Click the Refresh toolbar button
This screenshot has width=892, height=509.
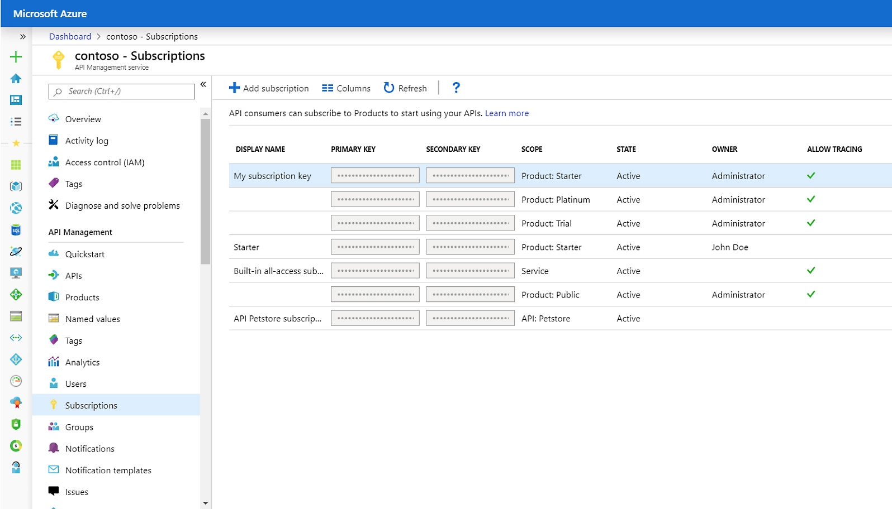pos(405,88)
